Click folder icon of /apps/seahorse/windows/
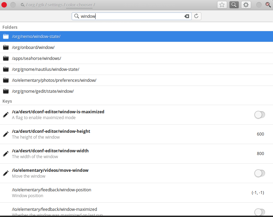Screen dimensions: 273x217 [x=6, y=58]
